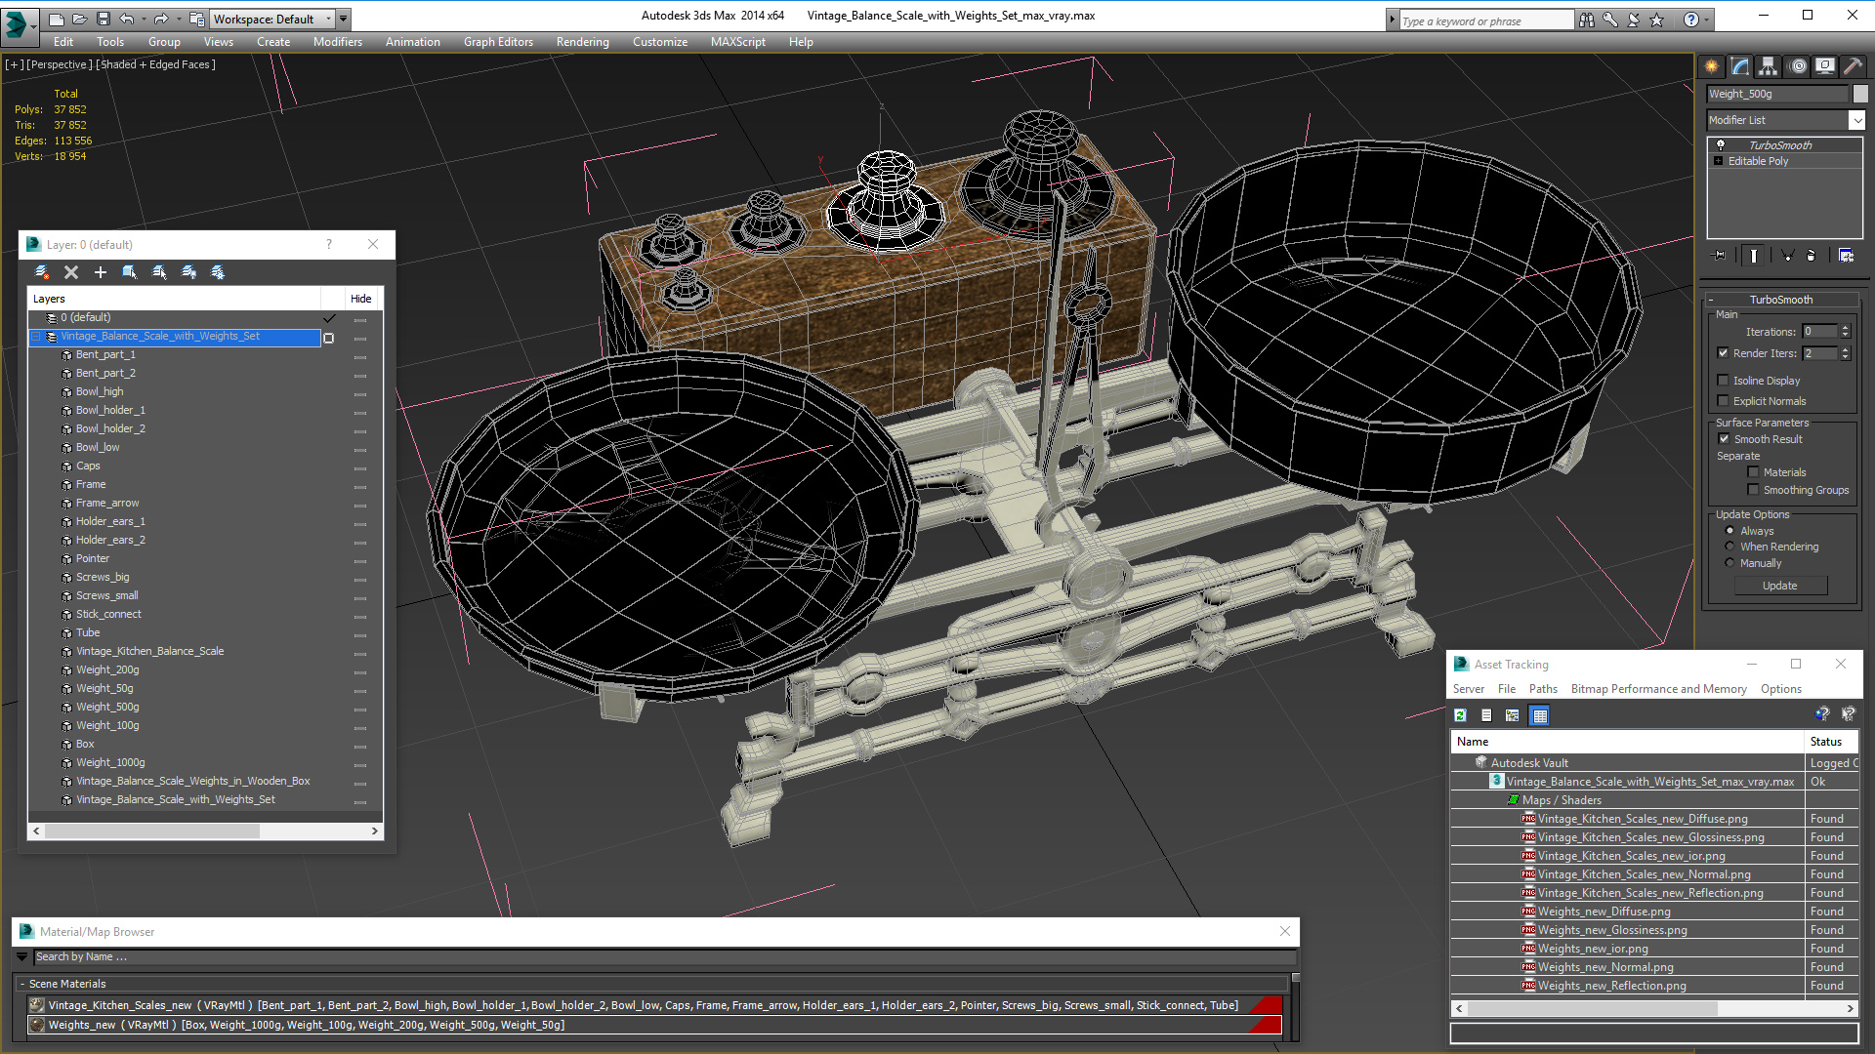Open Paths menu in Asset Tracking
Screen dimensions: 1875x1054
click(1543, 689)
